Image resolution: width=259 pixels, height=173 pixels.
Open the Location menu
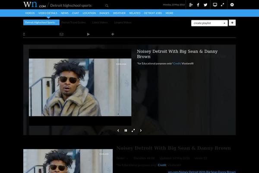pyautogui.click(x=89, y=13)
